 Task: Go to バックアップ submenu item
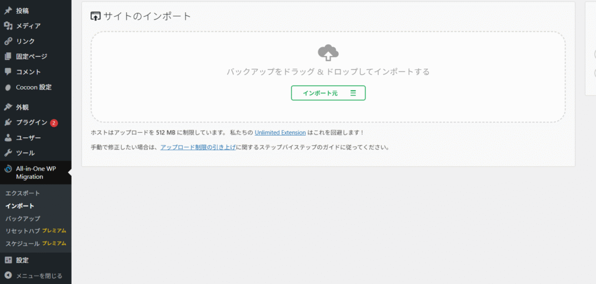click(x=23, y=218)
